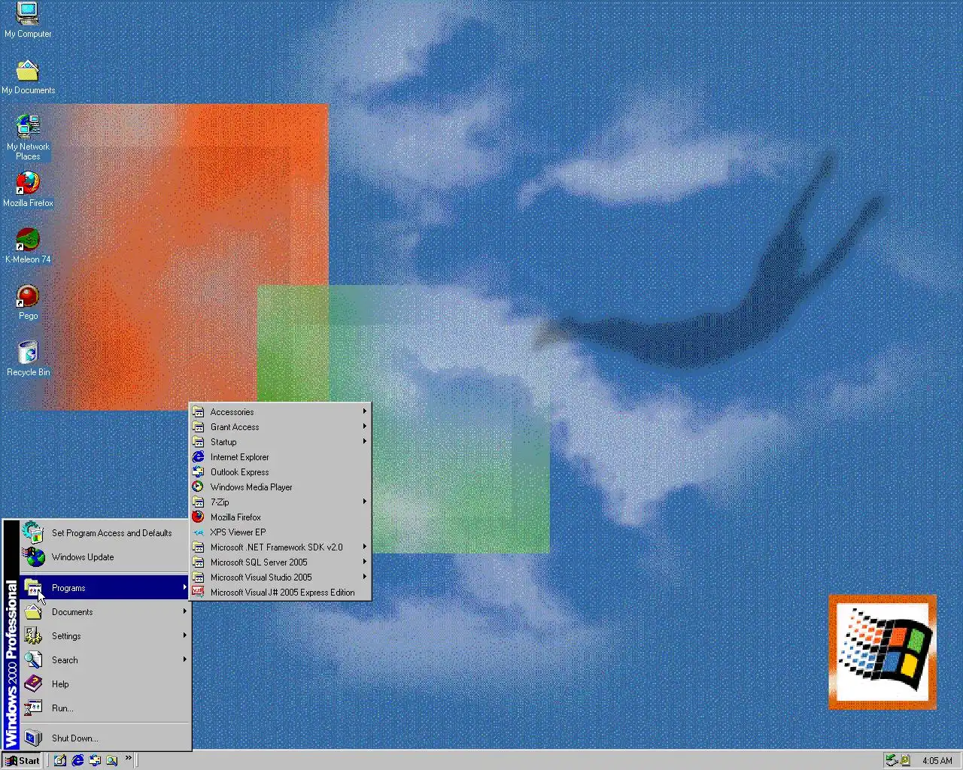Start Windows Media Player from Programs menu
Viewport: 963px width, 770px height.
point(280,487)
